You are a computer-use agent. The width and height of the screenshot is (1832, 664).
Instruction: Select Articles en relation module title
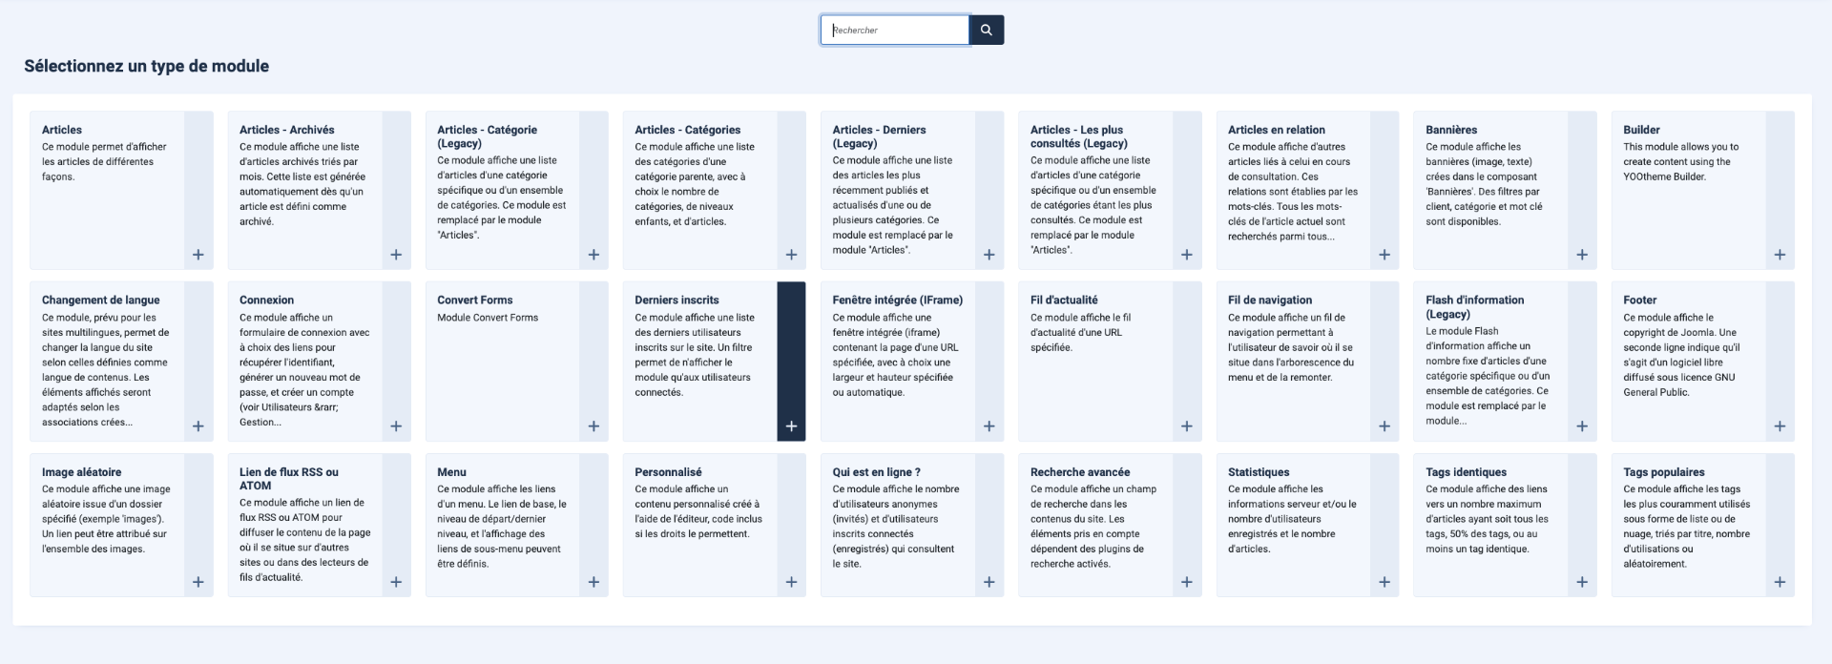[x=1277, y=130]
